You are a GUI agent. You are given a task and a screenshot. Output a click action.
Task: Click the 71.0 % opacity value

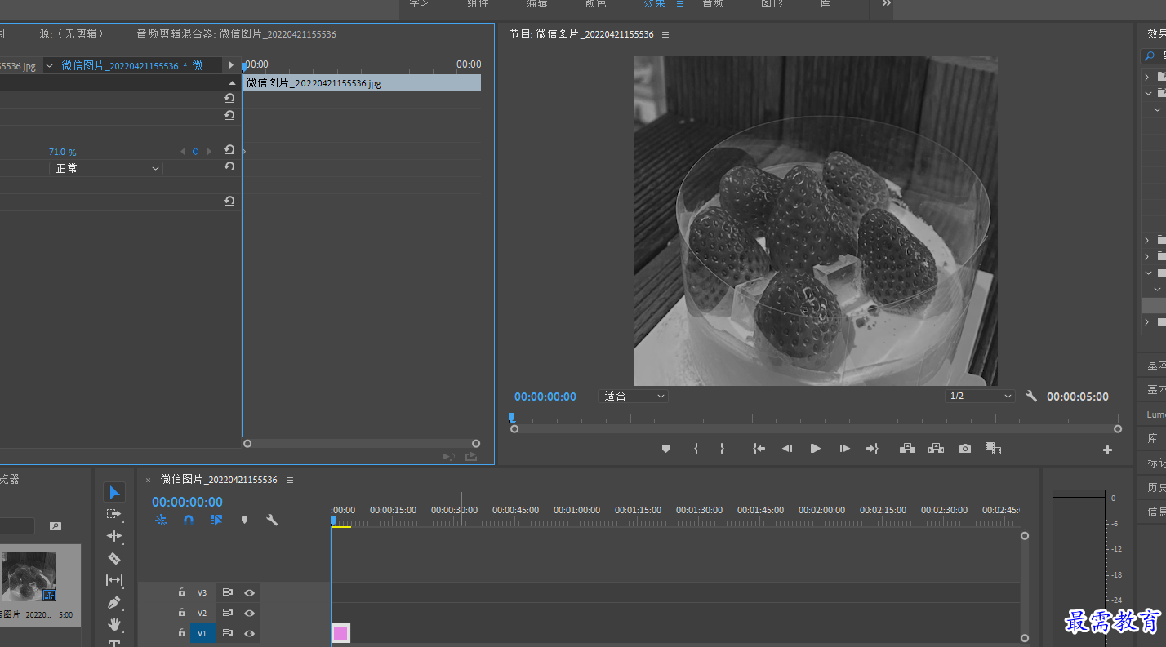click(62, 152)
